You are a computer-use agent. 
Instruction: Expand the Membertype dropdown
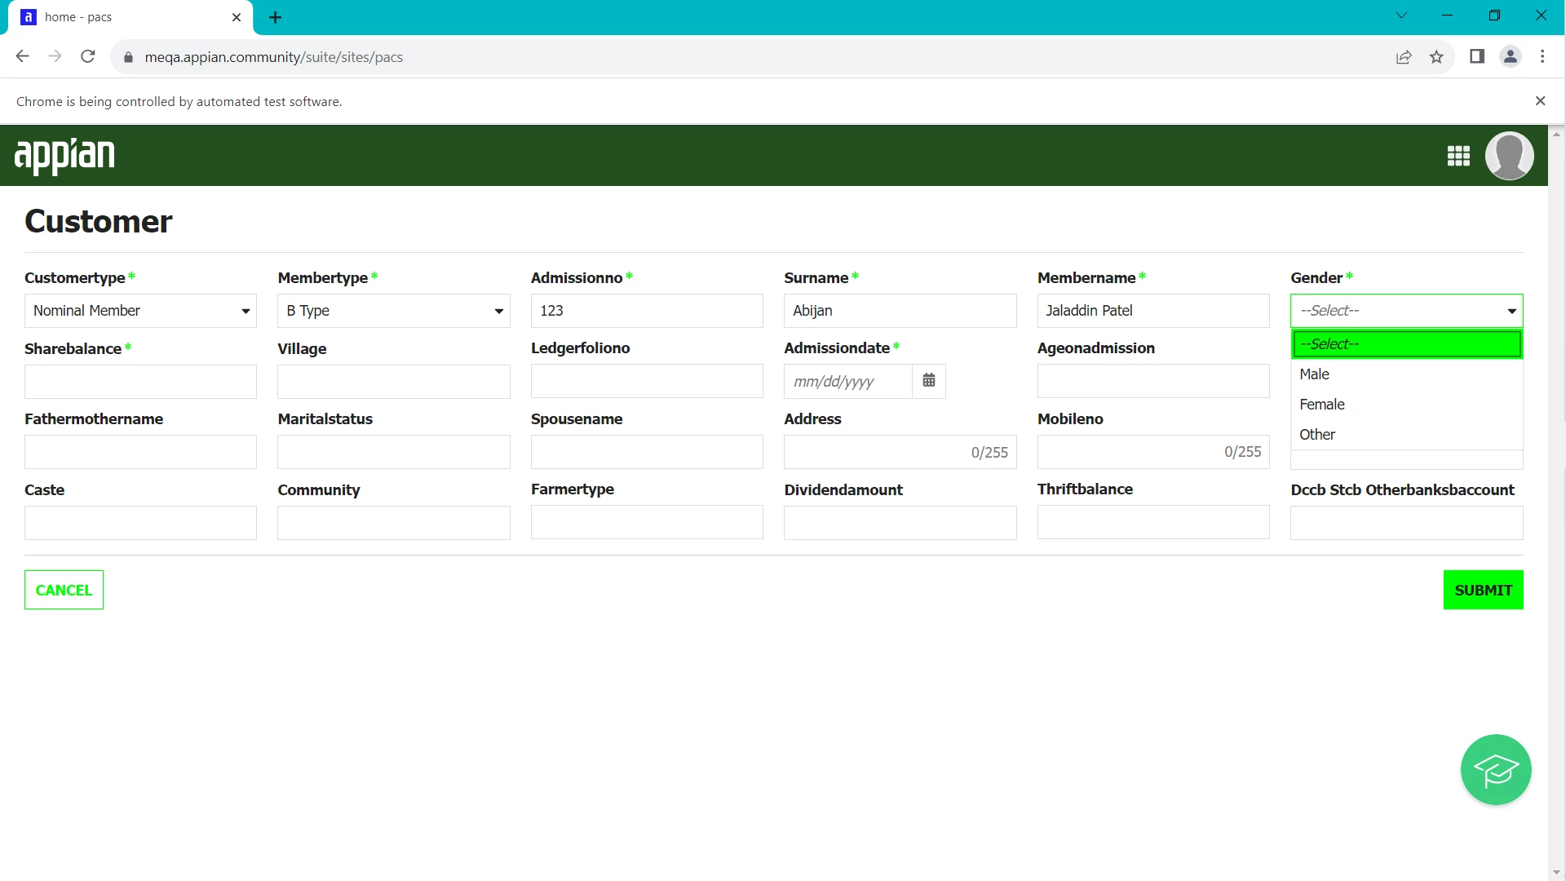click(x=394, y=311)
